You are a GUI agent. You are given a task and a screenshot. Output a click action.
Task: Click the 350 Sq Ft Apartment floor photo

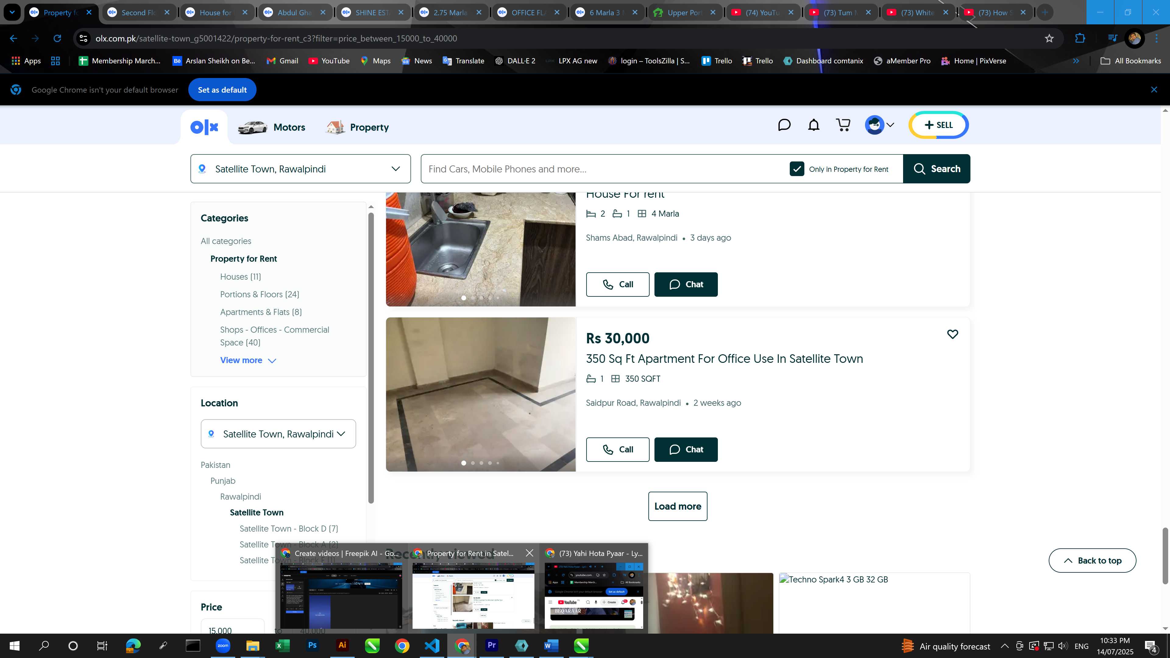tap(480, 394)
